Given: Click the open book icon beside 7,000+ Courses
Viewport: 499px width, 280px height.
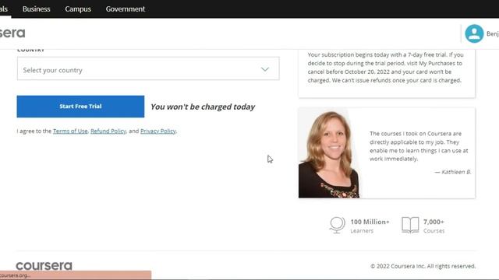Looking at the screenshot, I should [x=410, y=225].
